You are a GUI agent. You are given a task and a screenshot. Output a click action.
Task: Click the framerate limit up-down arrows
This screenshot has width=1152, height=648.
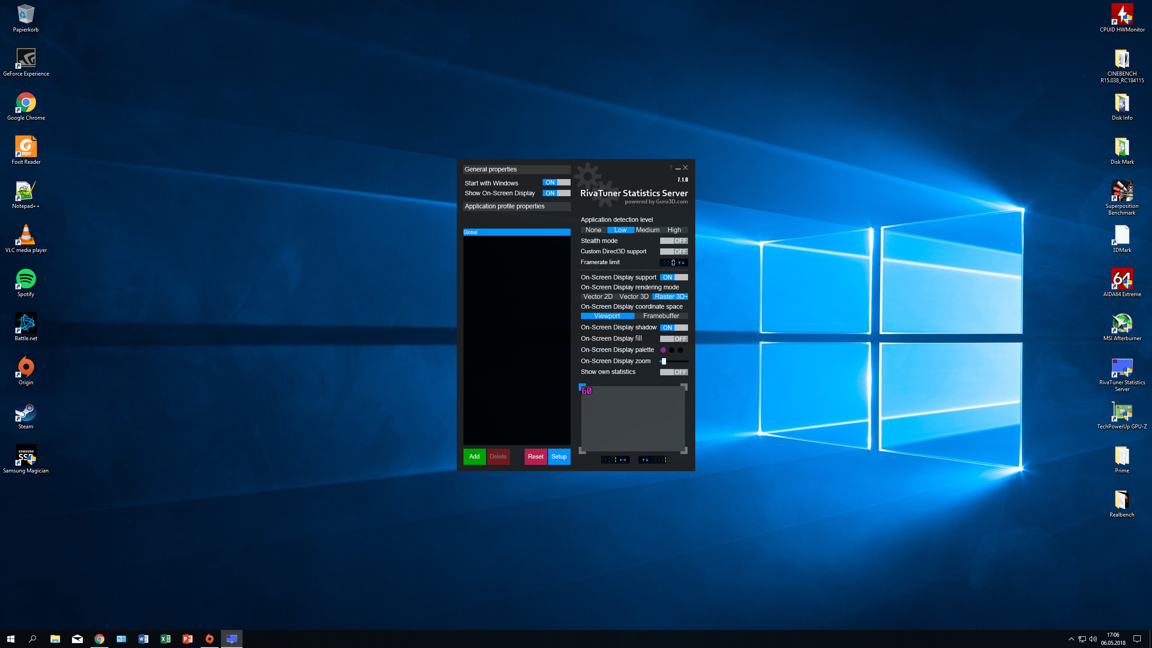pos(681,262)
